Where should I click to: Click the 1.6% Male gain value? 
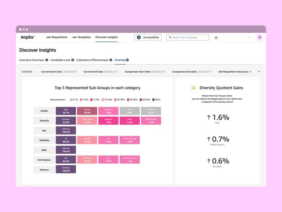click(221, 117)
